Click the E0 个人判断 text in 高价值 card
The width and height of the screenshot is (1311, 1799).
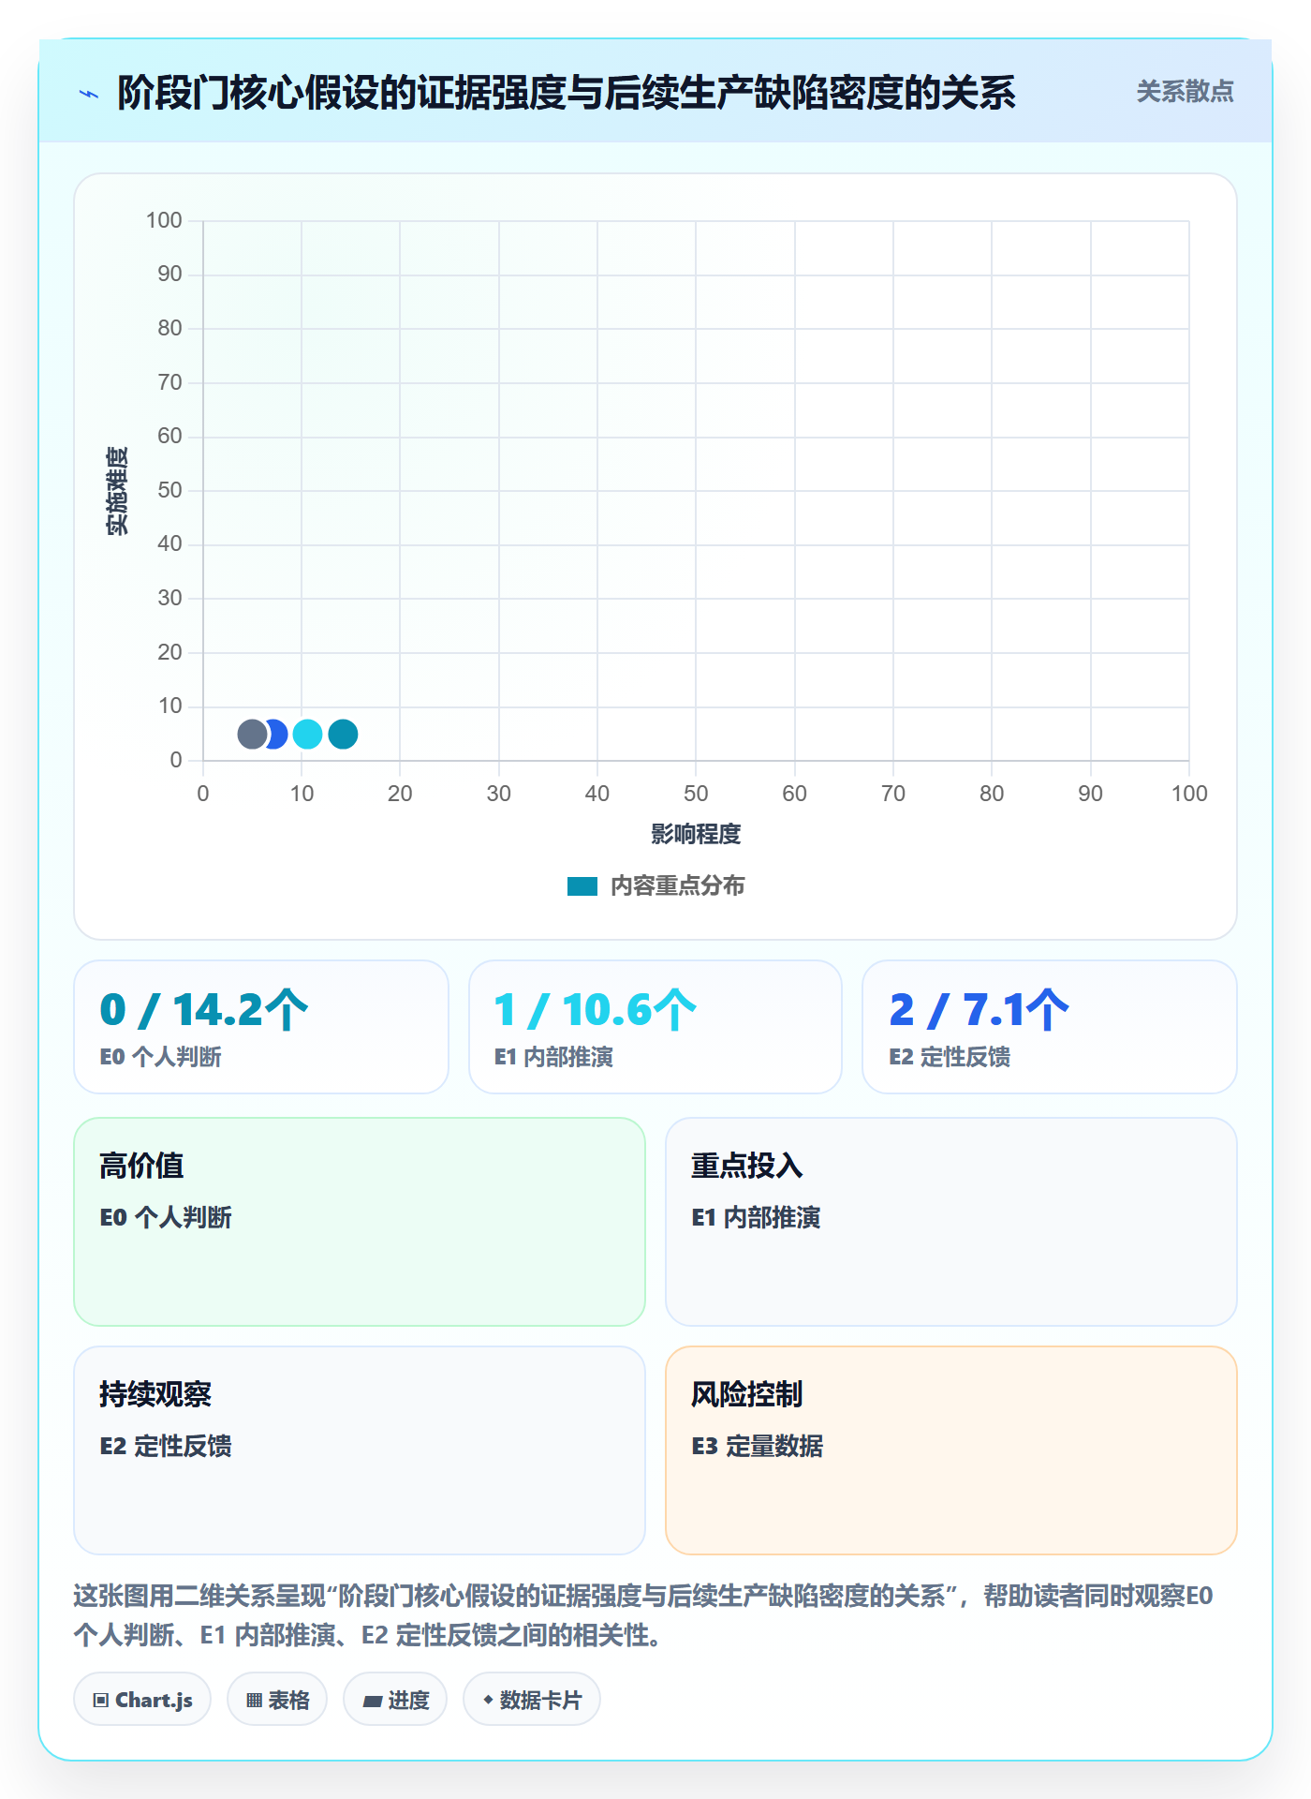point(166,1217)
